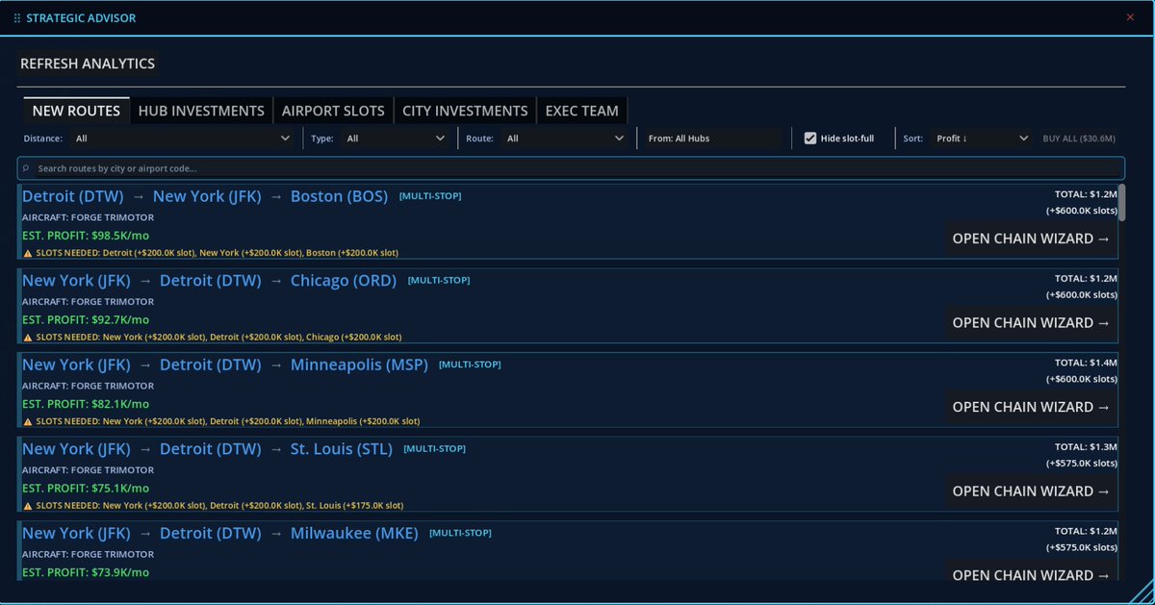This screenshot has height=605, width=1155.
Task: Open the Type filter dropdown
Action: (395, 139)
